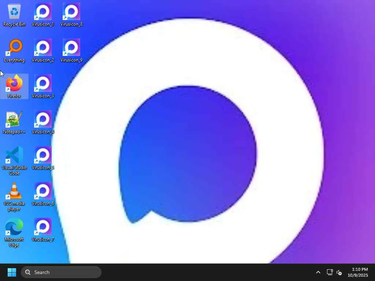The height and width of the screenshot is (281, 375).
Task: Select the VirusIcon_8 shortcut
Action: coord(71,15)
